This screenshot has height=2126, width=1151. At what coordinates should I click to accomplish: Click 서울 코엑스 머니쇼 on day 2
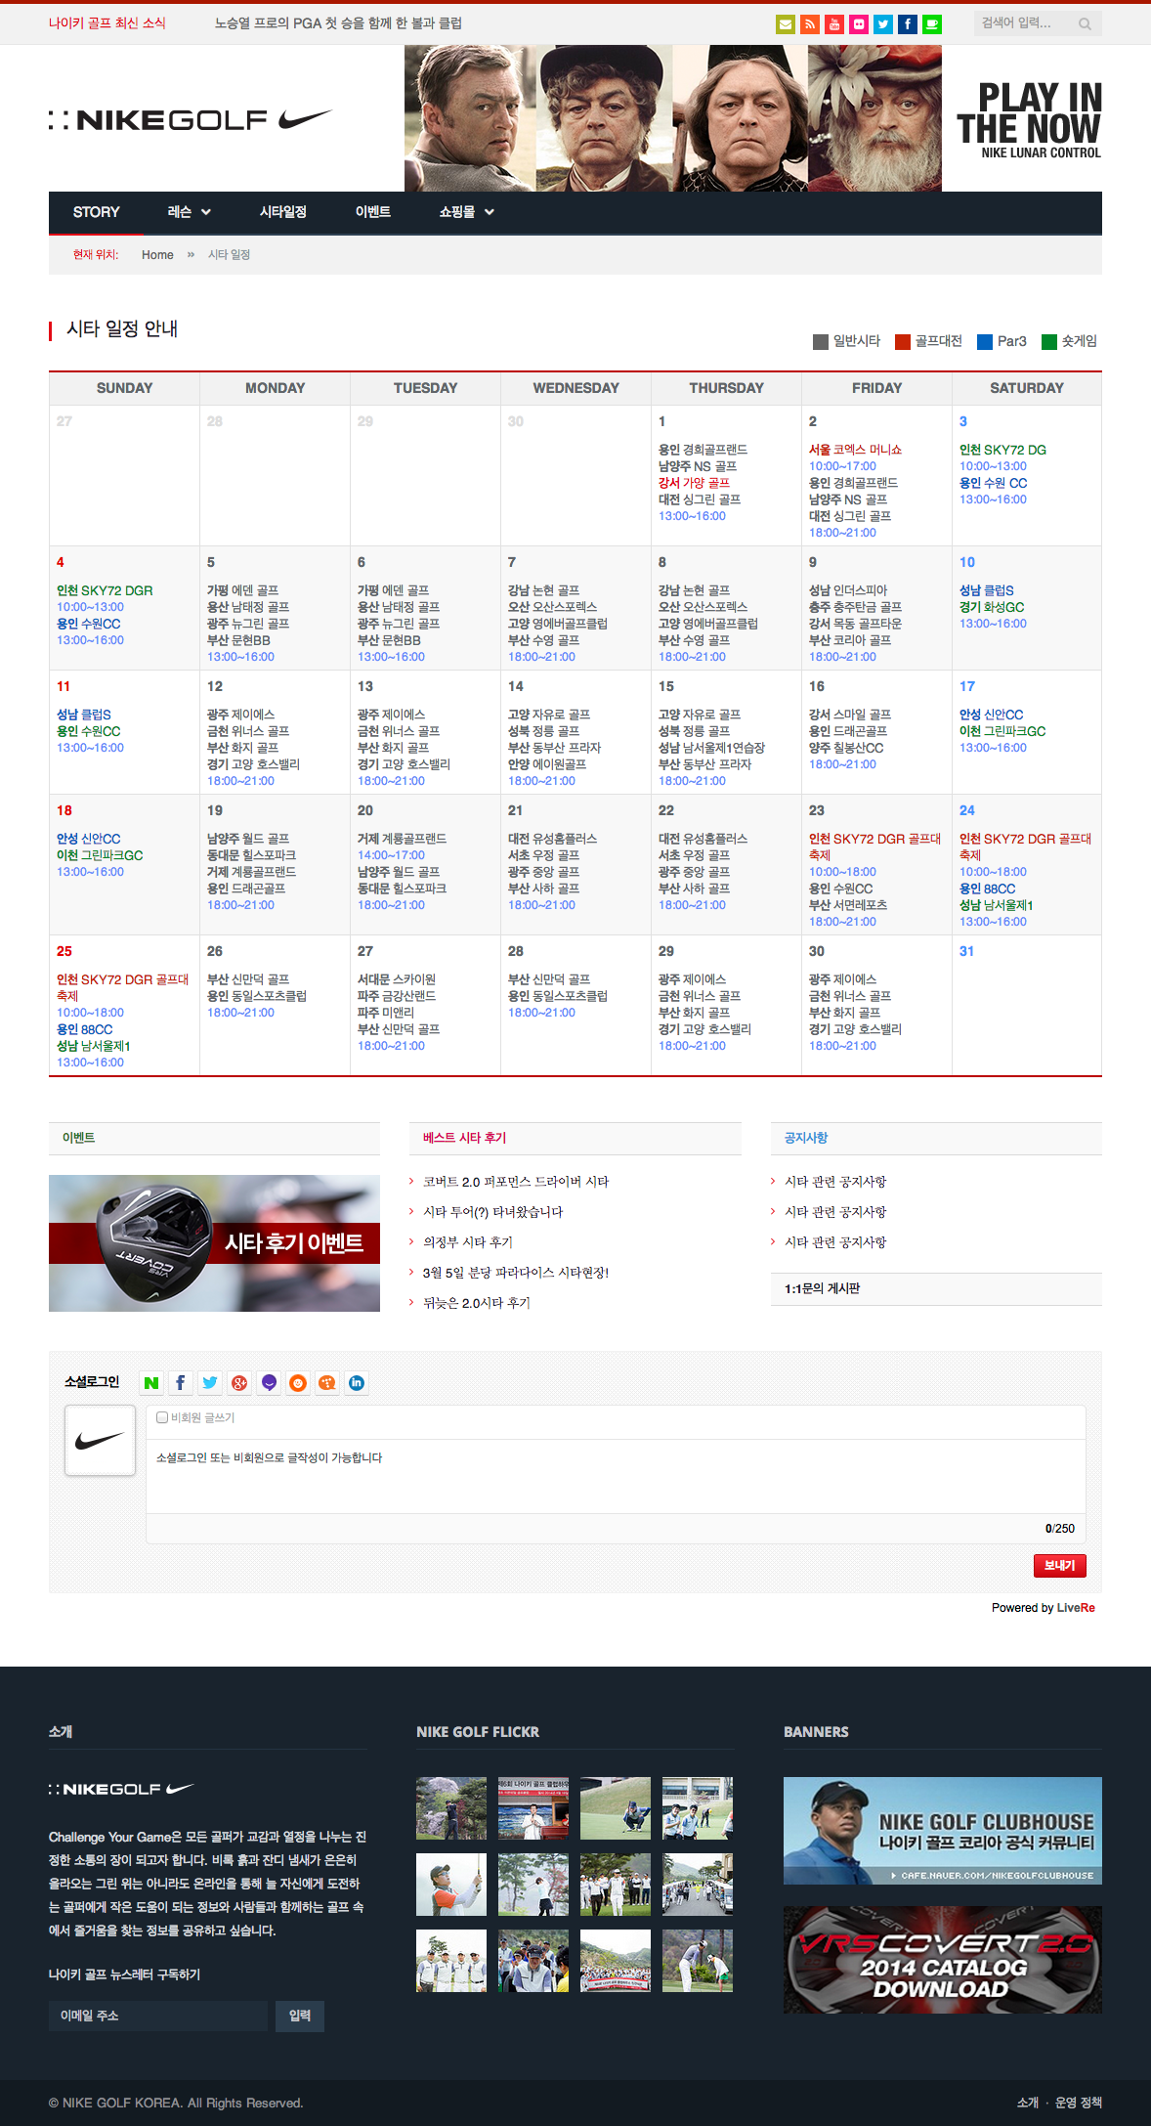tap(855, 450)
